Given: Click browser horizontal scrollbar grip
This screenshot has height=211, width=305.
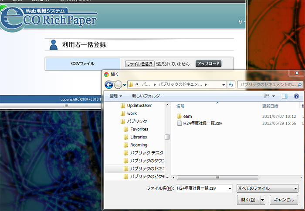Looking at the screenshot, I should (x=66, y=106).
